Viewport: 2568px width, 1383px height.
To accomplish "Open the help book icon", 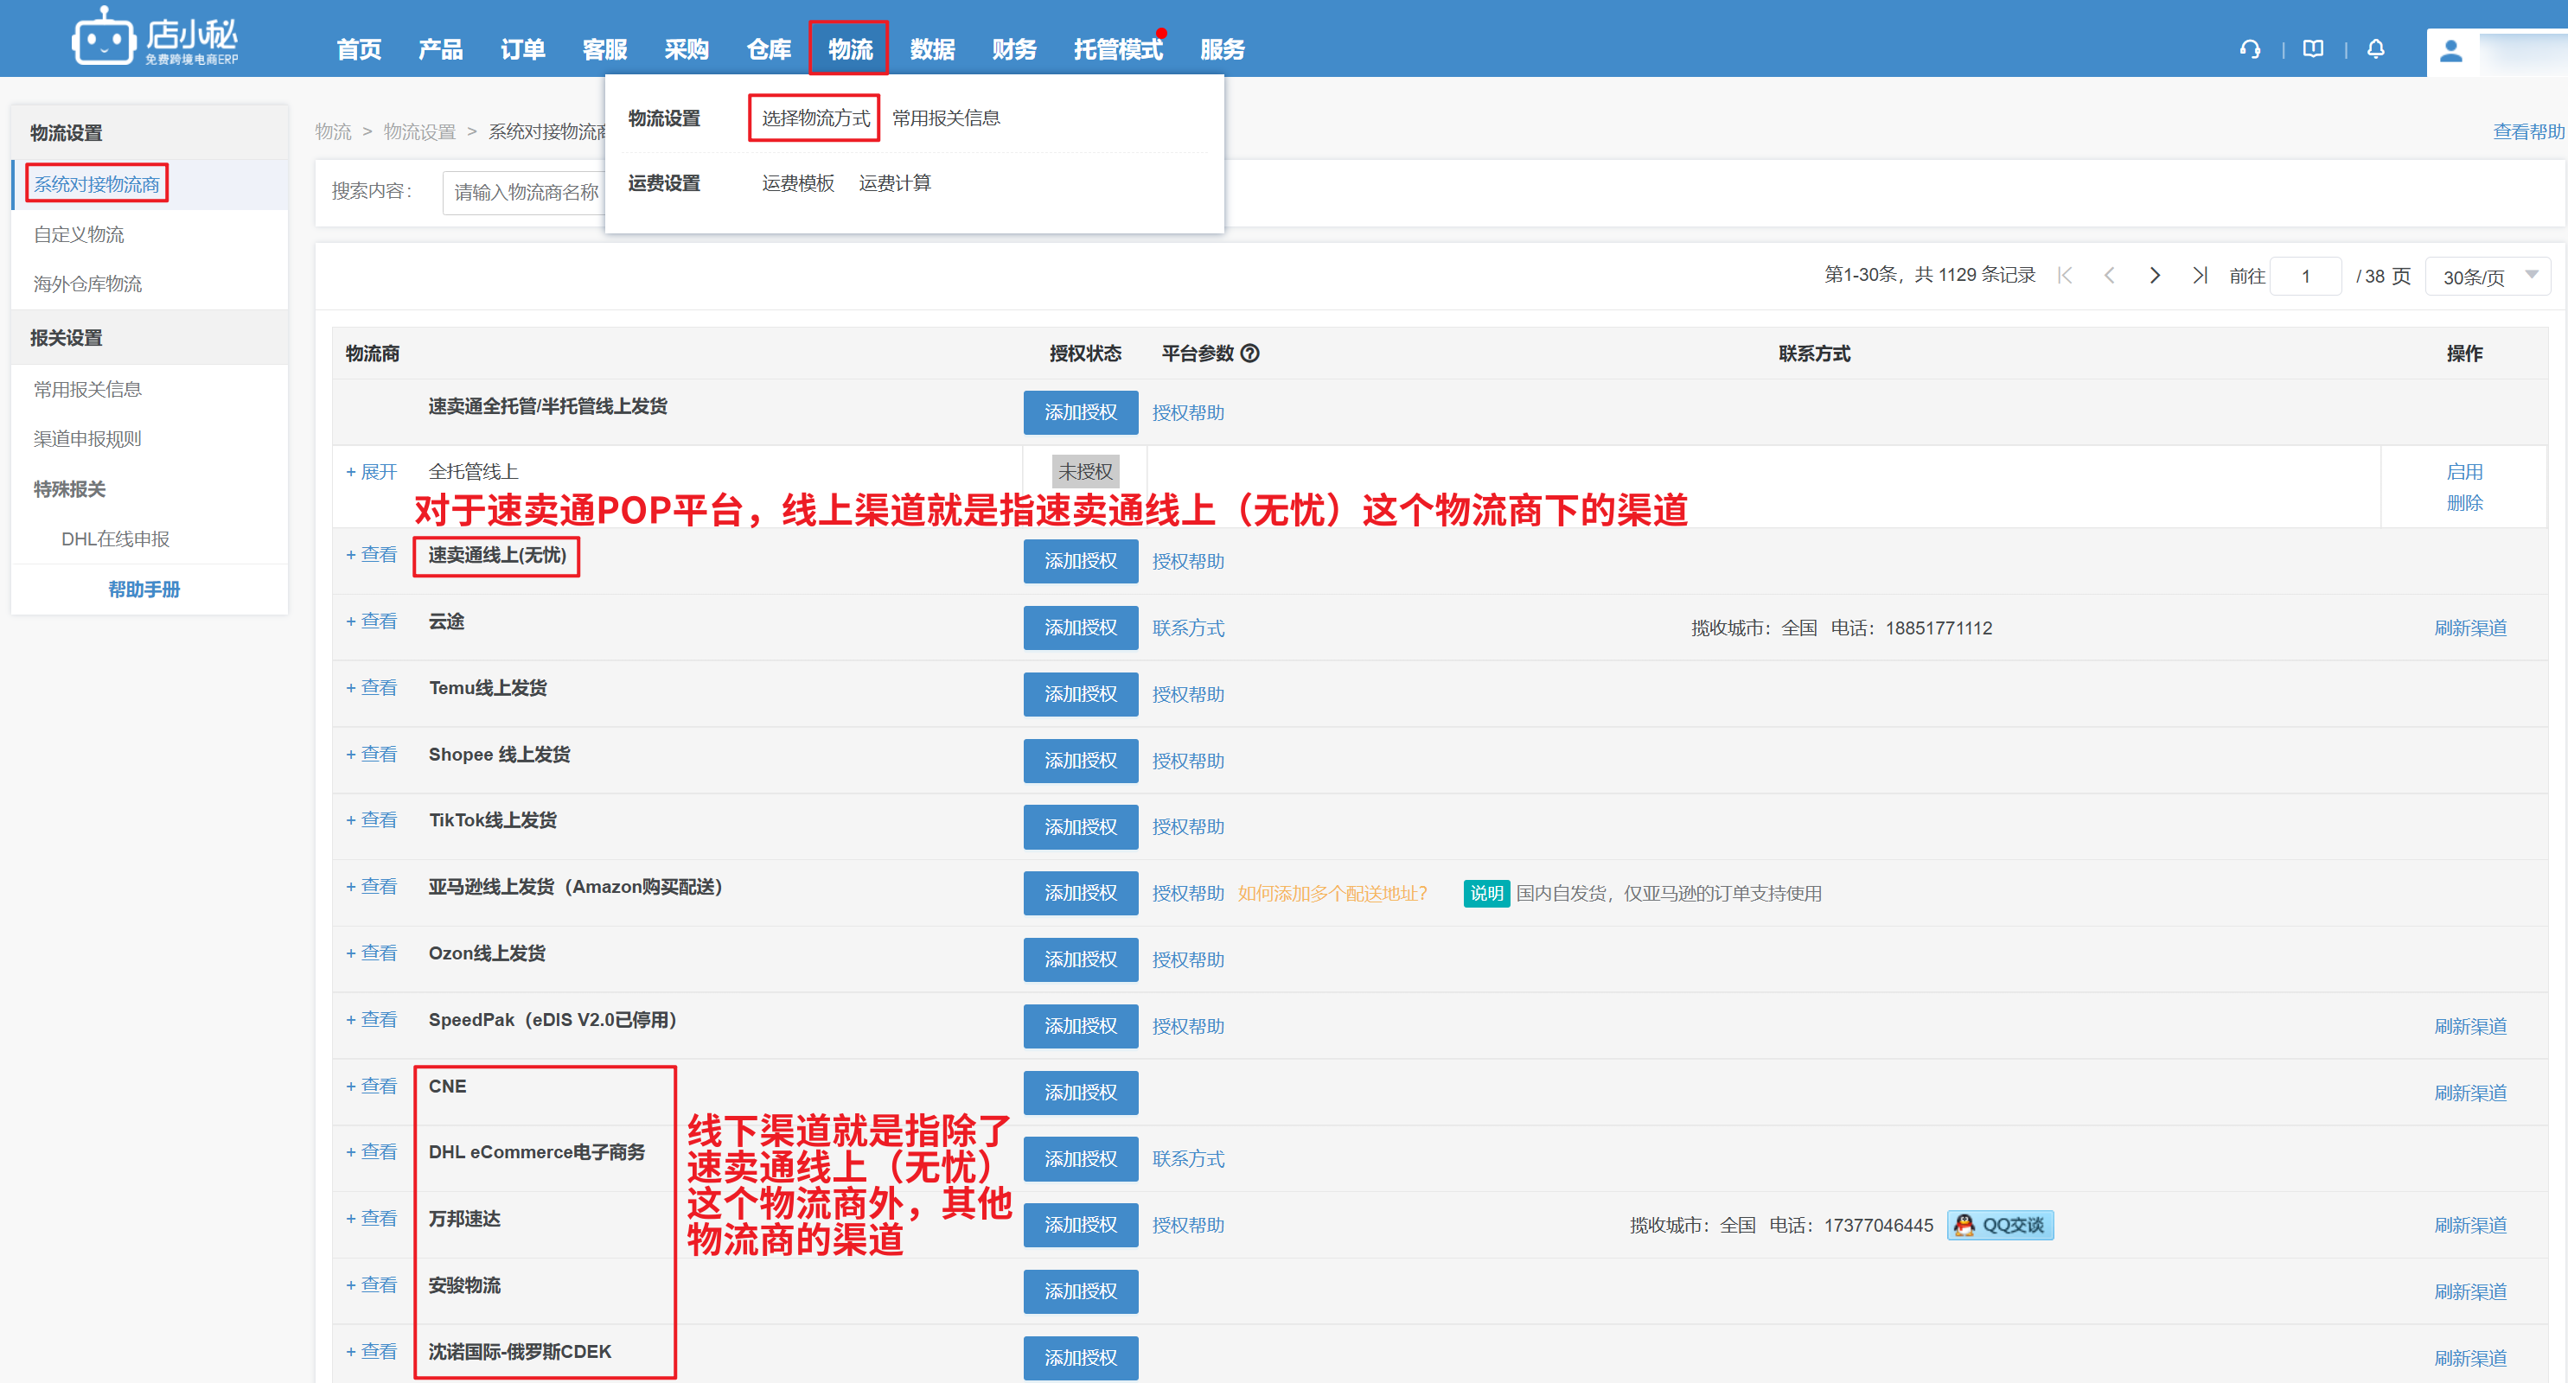I will (2313, 48).
